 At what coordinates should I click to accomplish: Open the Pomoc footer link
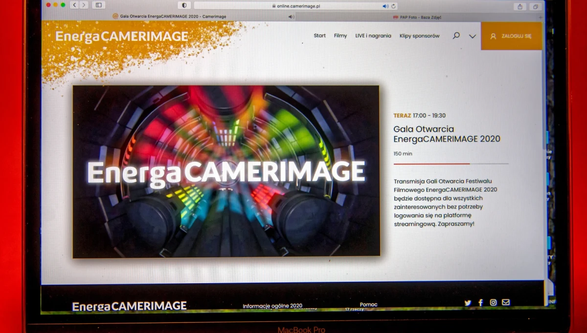[368, 304]
